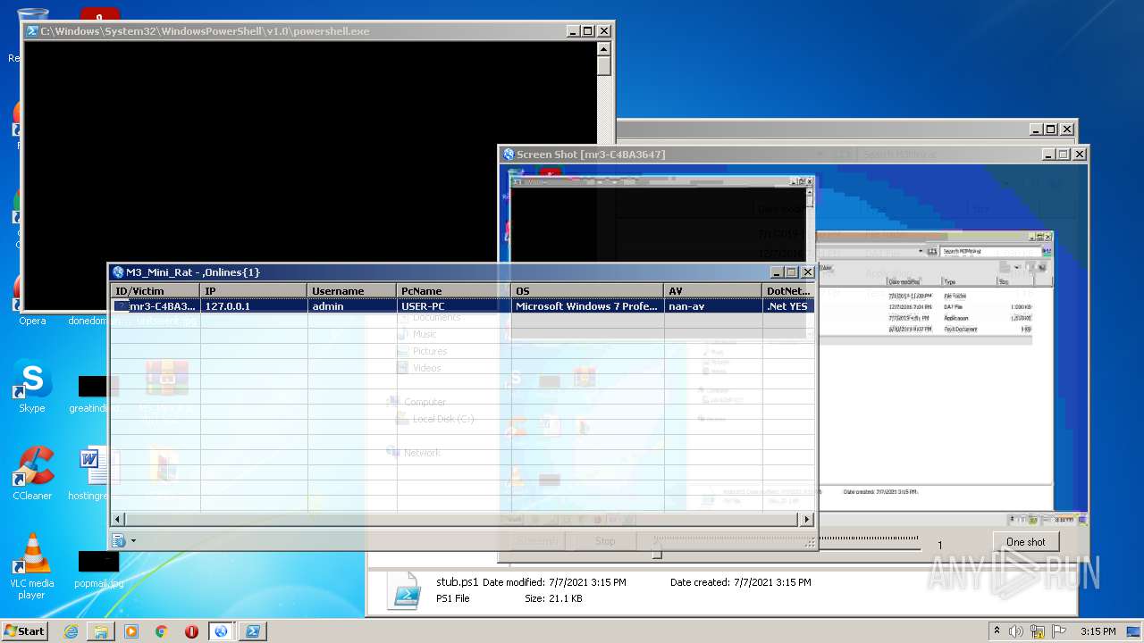Click the M3_Mini_Rat scrollbar left arrow
The image size is (1144, 643).
coord(118,519)
